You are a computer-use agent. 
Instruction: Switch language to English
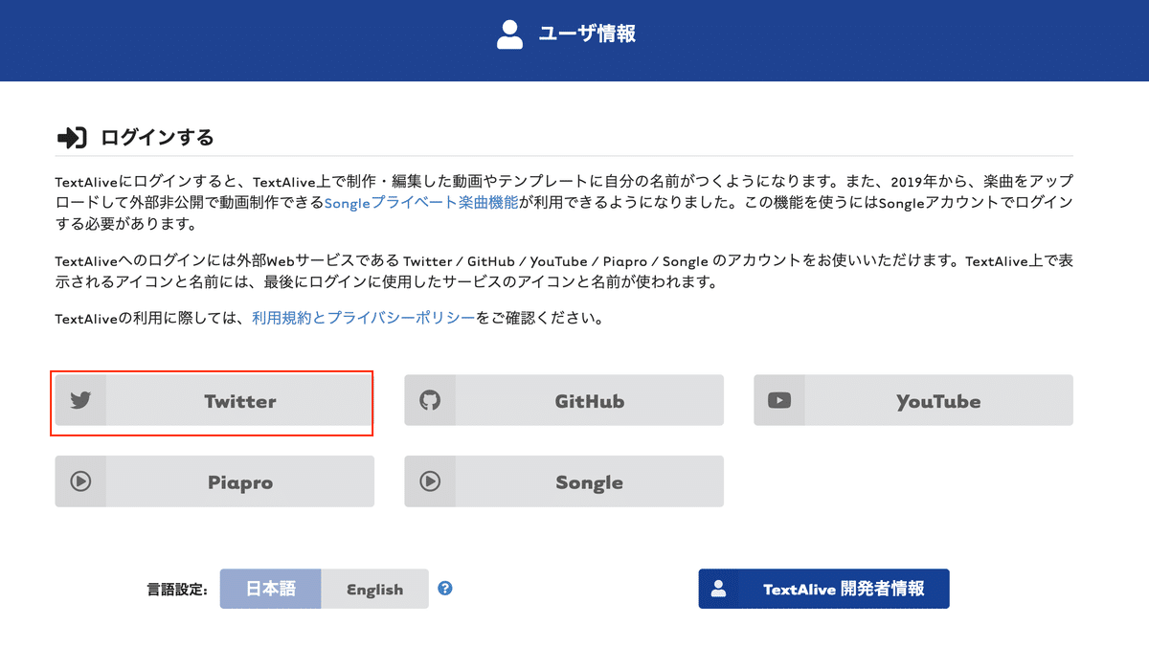tap(374, 589)
